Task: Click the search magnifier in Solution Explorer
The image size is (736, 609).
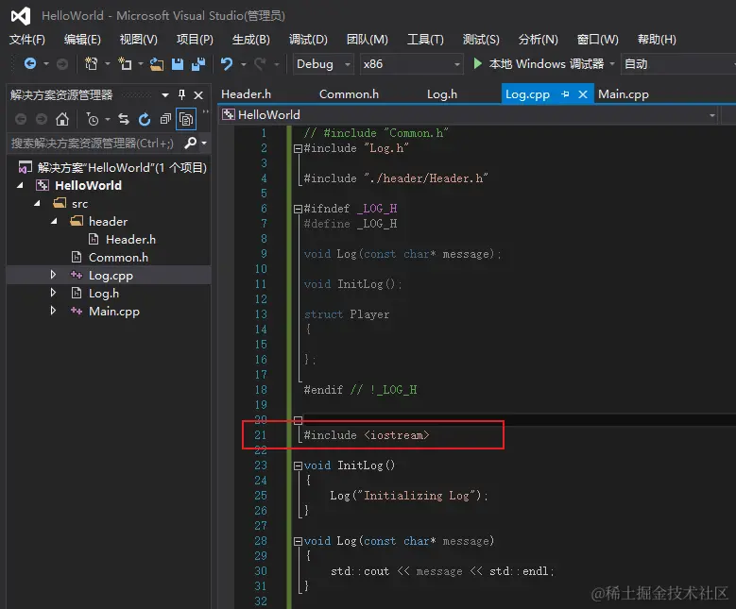Action: [190, 143]
